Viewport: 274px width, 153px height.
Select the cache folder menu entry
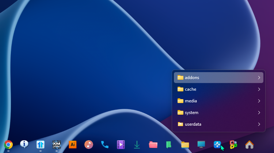point(218,89)
